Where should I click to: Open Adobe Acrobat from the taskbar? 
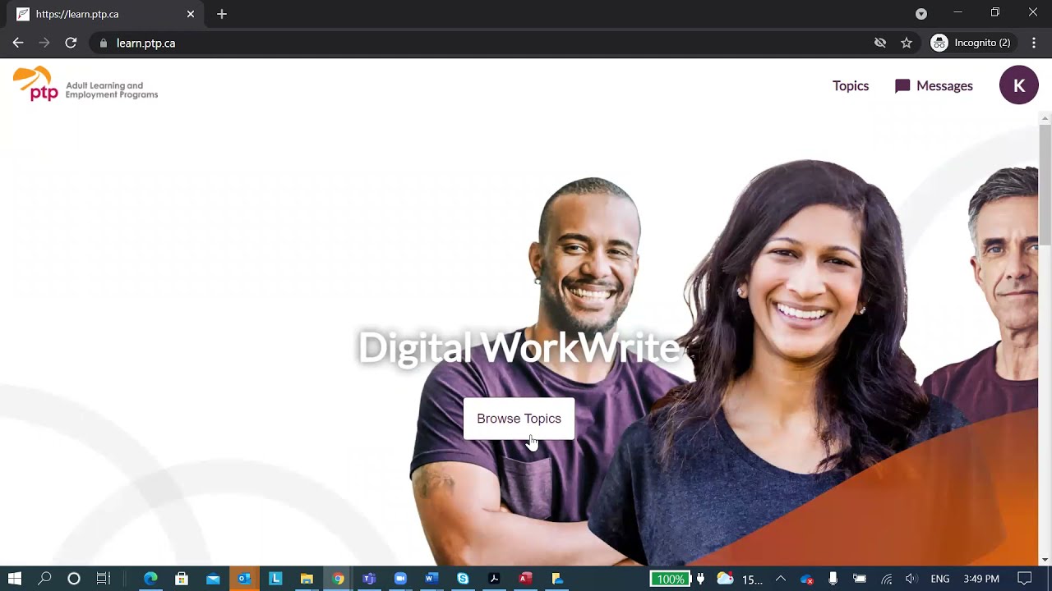494,579
